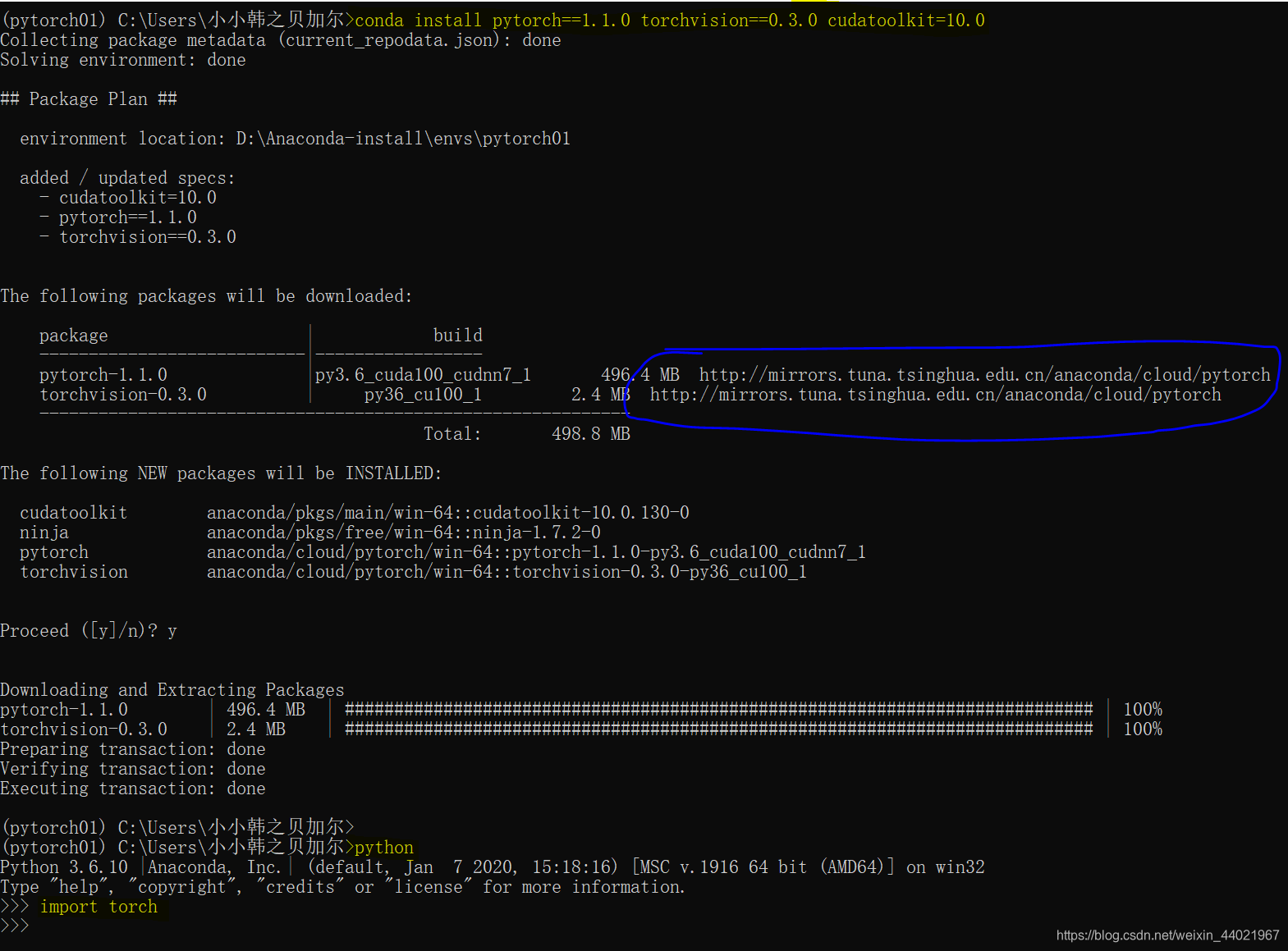Click 'Preparing transaction: done' line
The image size is (1288, 951).
click(133, 748)
